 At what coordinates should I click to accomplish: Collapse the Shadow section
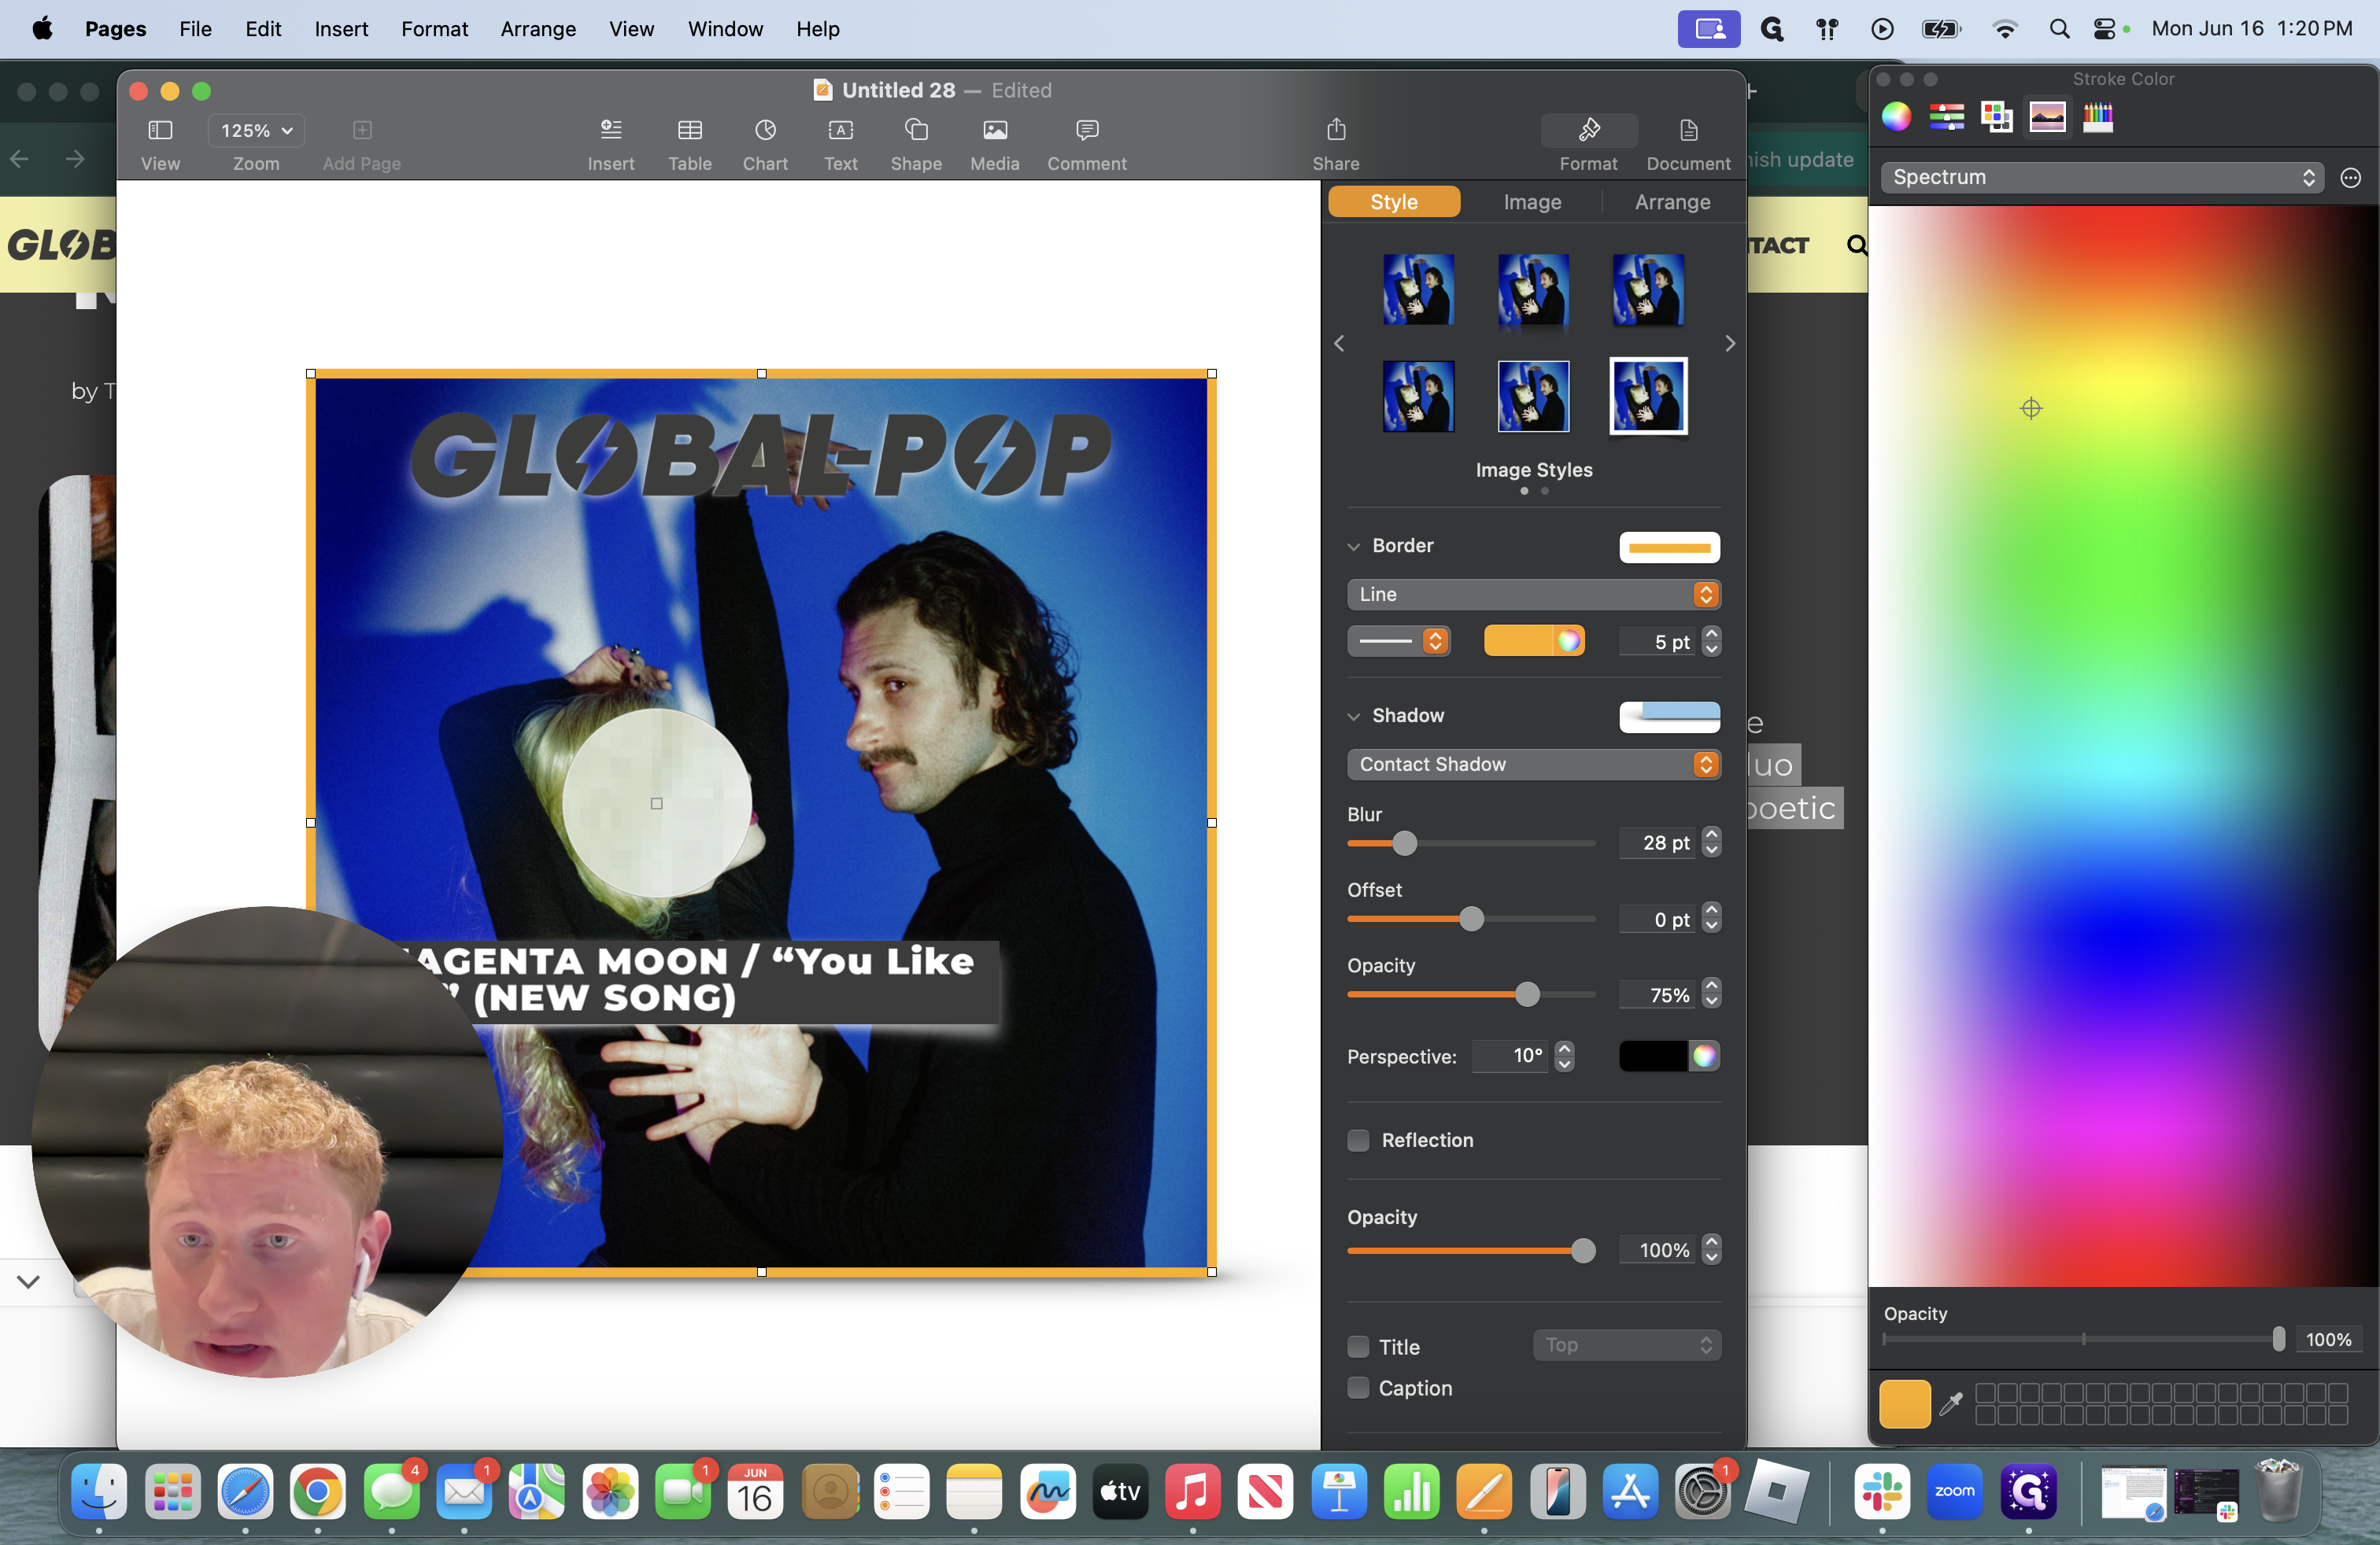click(x=1353, y=716)
